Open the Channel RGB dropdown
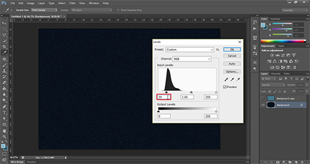The height and width of the screenshot is (164, 310). pyautogui.click(x=192, y=59)
